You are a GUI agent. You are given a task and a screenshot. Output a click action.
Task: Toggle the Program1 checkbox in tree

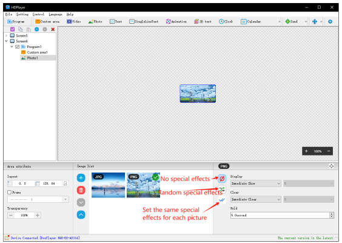click(x=18, y=47)
